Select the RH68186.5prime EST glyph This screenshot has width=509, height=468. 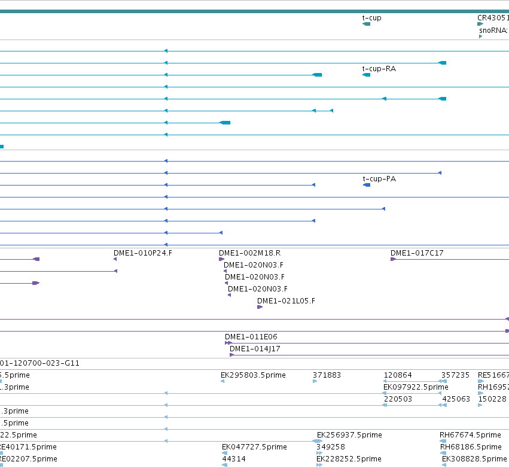443,453
